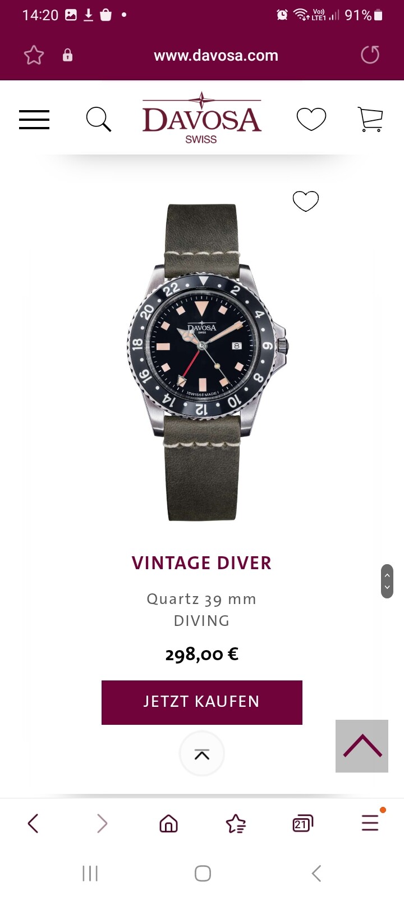Open the wishlist heart in header
The height and width of the screenshot is (899, 404).
311,119
